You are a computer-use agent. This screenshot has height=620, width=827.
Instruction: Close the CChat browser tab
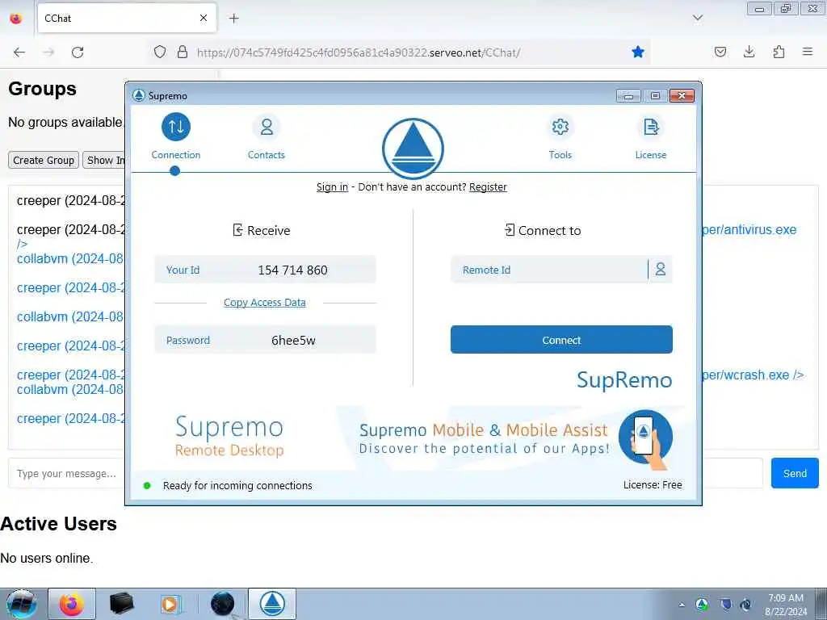coord(204,18)
